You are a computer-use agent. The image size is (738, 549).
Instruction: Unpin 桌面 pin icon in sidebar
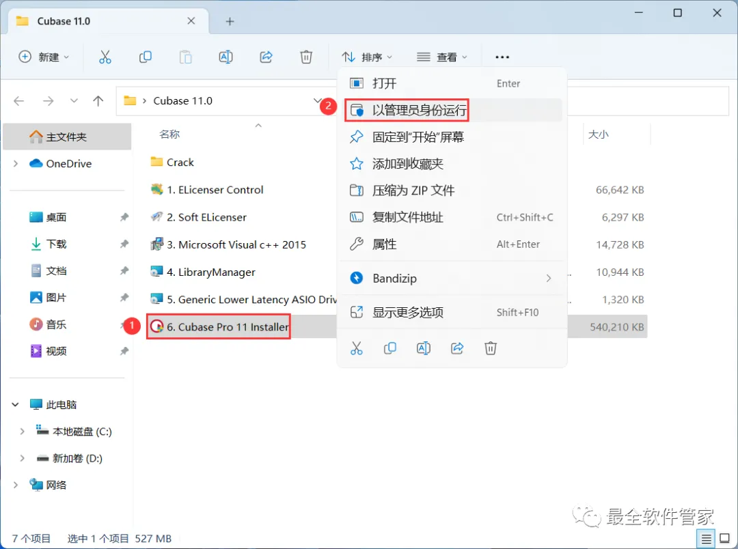(124, 217)
